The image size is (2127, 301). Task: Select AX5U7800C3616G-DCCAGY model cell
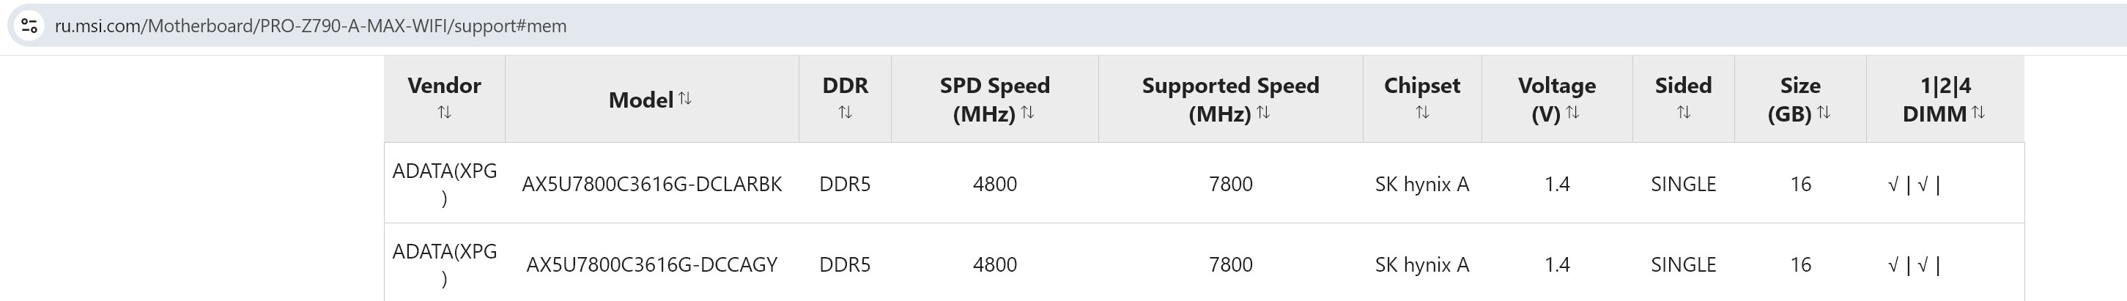[651, 264]
